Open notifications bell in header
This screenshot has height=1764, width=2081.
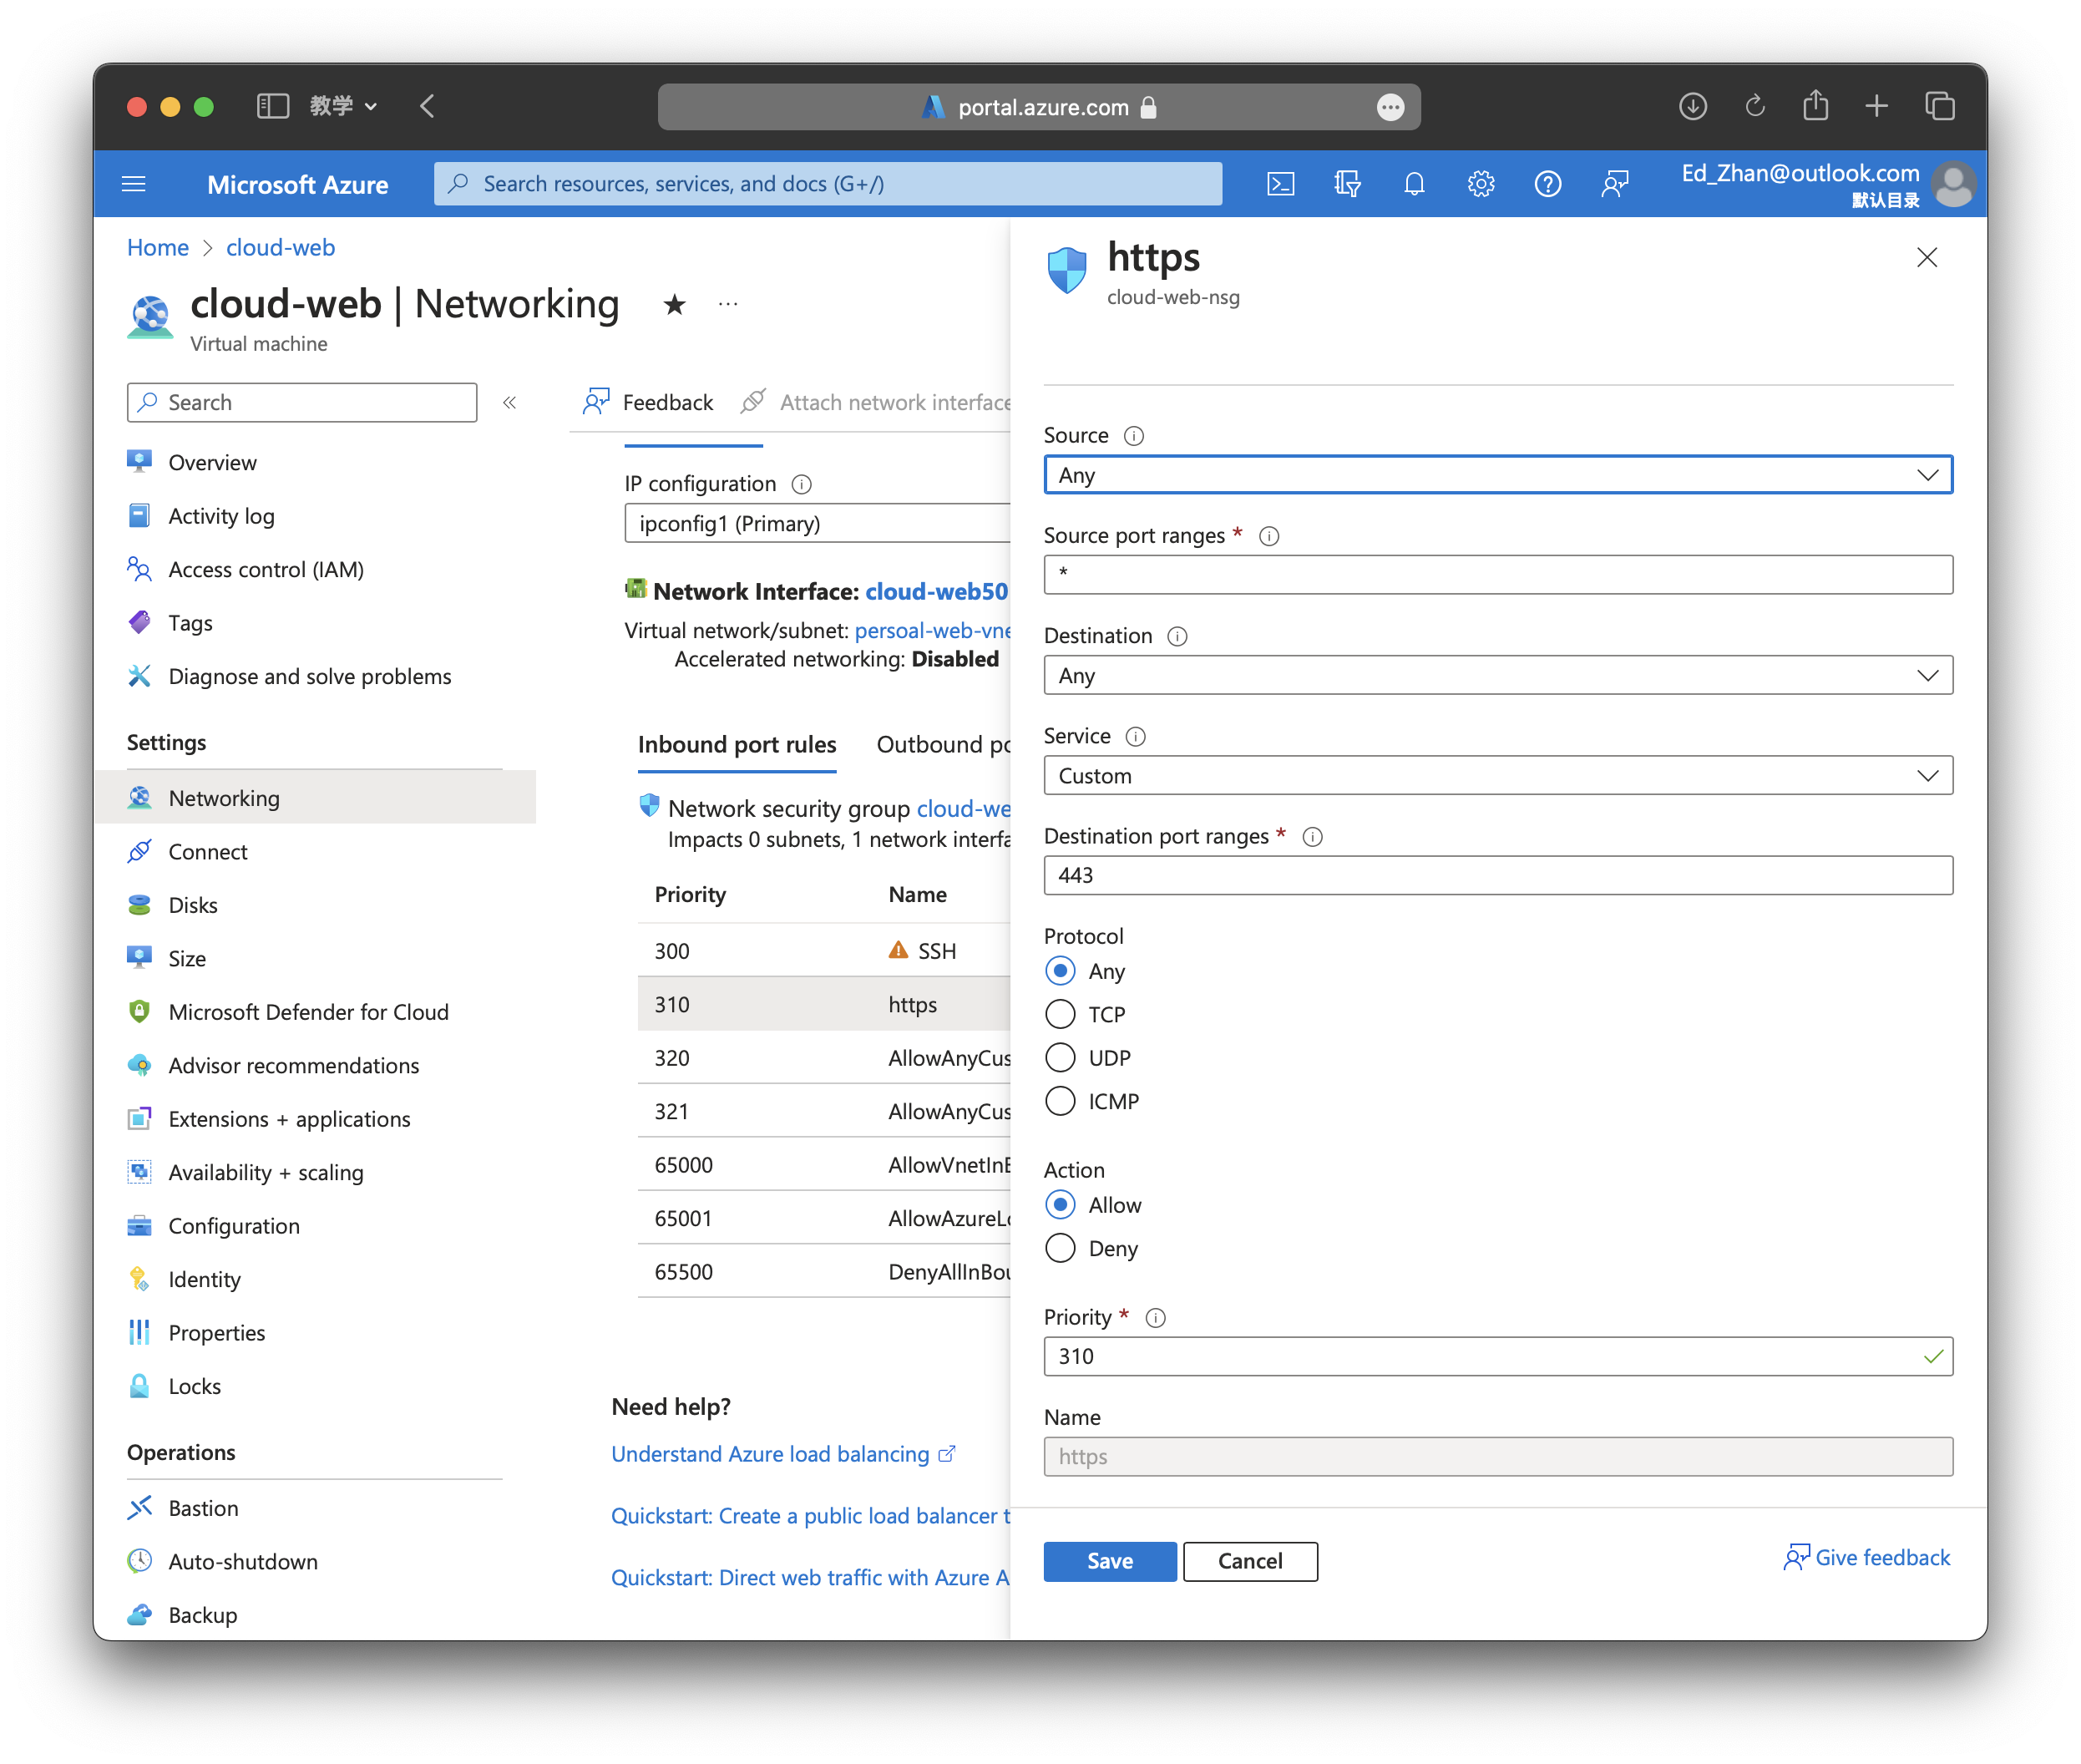click(1413, 184)
